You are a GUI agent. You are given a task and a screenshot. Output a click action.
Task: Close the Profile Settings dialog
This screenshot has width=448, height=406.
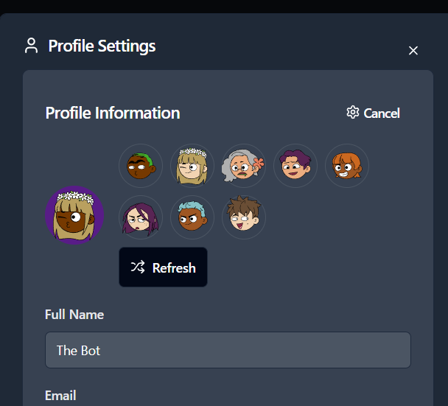tap(413, 50)
